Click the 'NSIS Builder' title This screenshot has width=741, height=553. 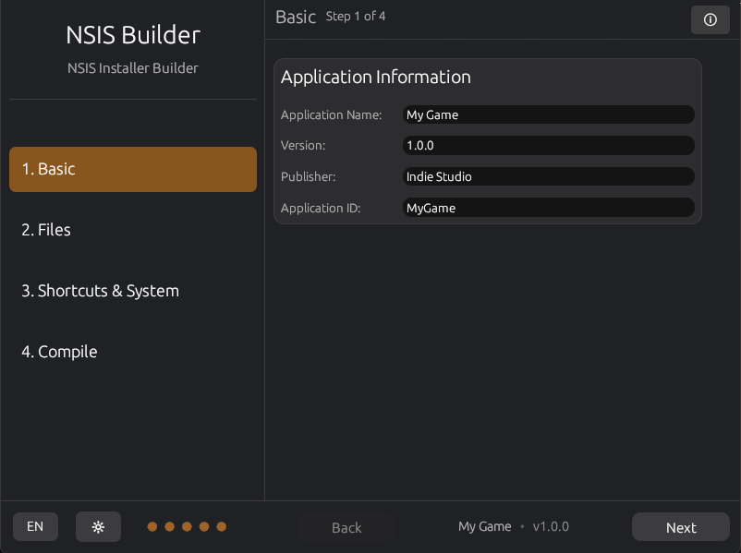[133, 35]
